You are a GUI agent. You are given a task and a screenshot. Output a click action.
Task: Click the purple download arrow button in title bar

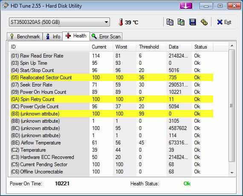point(186,6)
